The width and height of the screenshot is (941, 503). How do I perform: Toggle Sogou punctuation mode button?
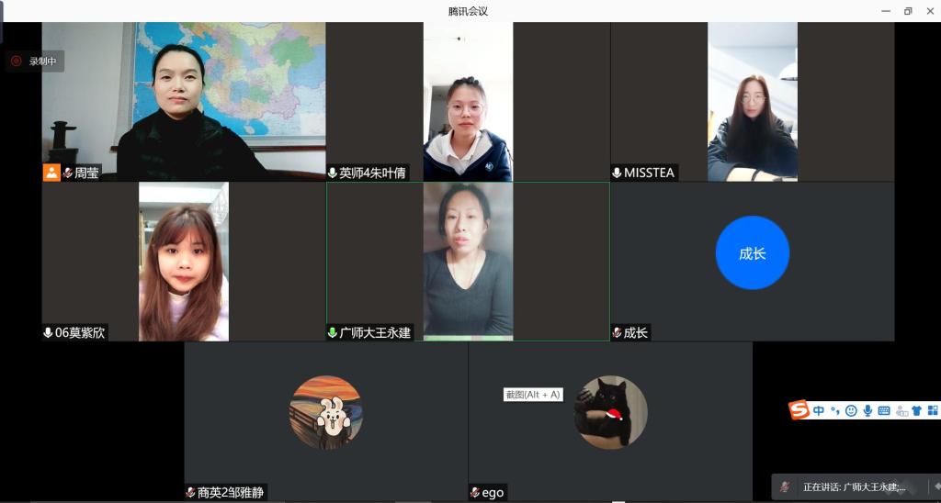pos(834,411)
